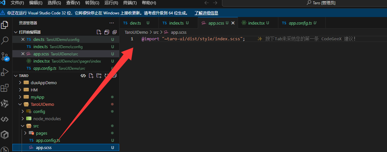Click New File icon in TARO header

click(x=91, y=75)
